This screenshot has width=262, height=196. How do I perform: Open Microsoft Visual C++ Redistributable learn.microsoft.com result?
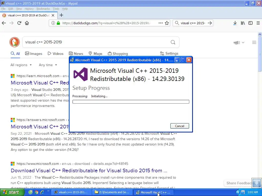(40, 83)
